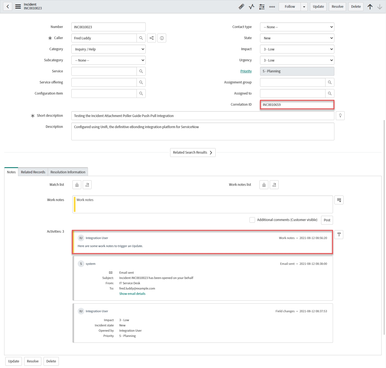Show related incidents icon next to Caller
The width and height of the screenshot is (386, 368).
[152, 38]
